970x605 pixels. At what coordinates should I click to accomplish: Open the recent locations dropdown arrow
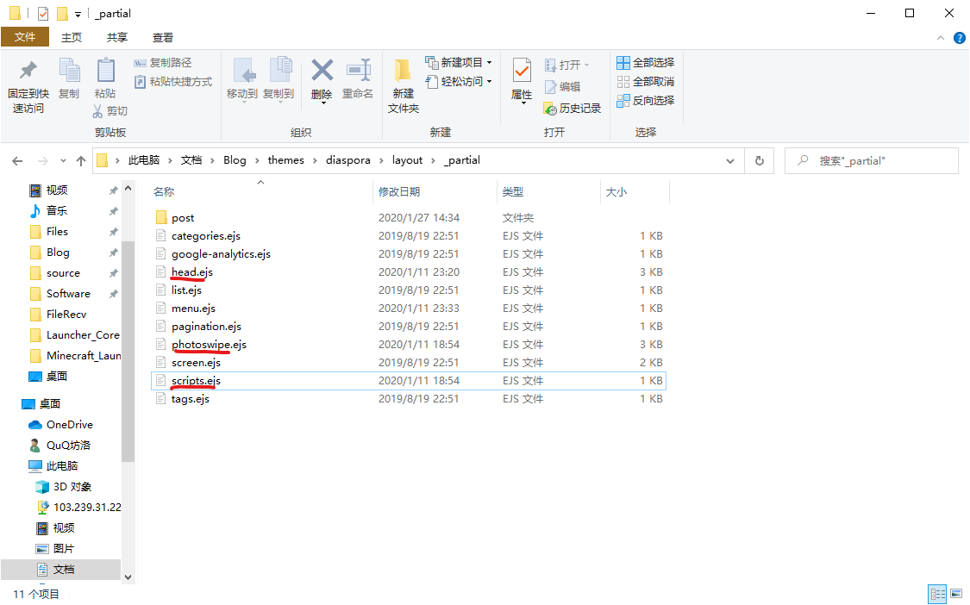[62, 160]
